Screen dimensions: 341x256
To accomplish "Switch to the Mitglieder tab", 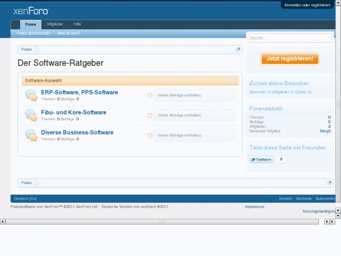I will pos(54,24).
